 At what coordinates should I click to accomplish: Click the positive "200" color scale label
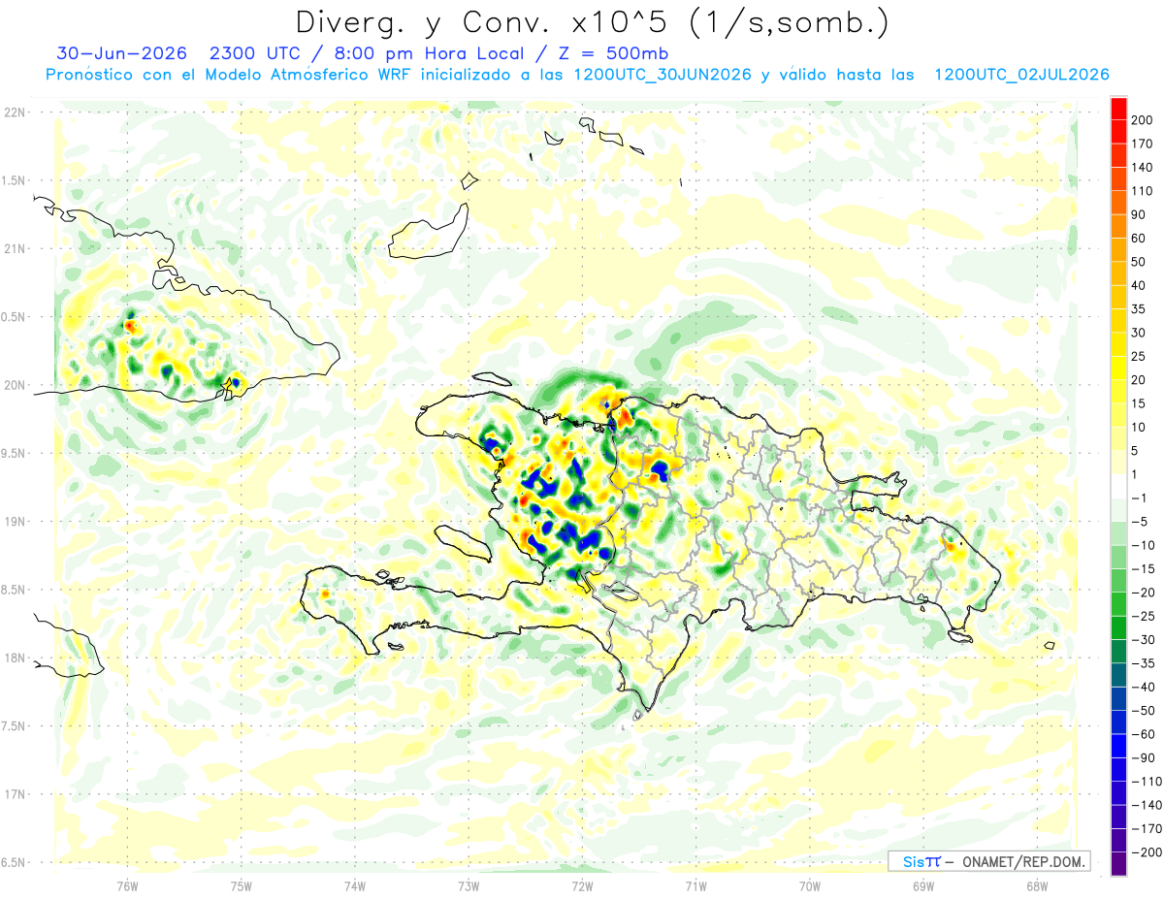[x=1144, y=120]
